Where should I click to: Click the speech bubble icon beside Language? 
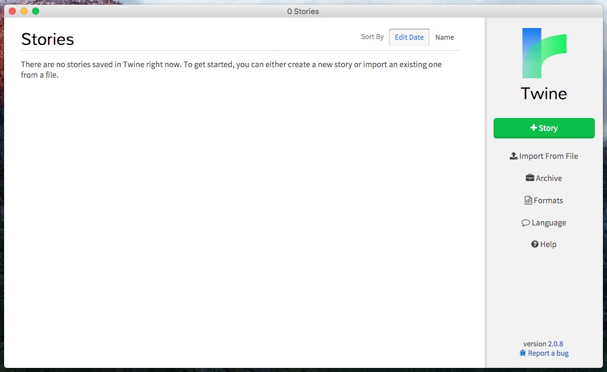(526, 223)
